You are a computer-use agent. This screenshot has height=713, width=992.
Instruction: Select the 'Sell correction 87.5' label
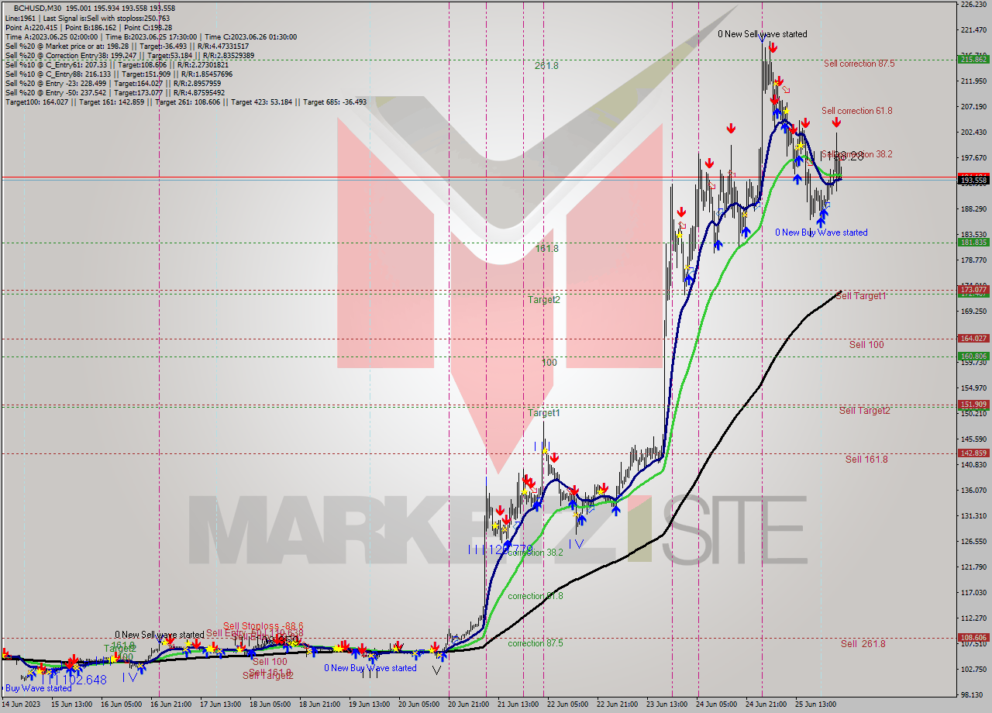coord(859,64)
